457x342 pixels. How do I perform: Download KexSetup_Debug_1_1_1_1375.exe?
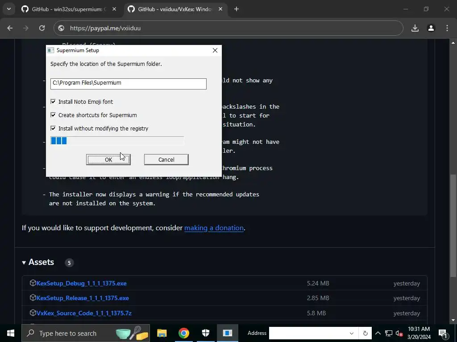82,283
